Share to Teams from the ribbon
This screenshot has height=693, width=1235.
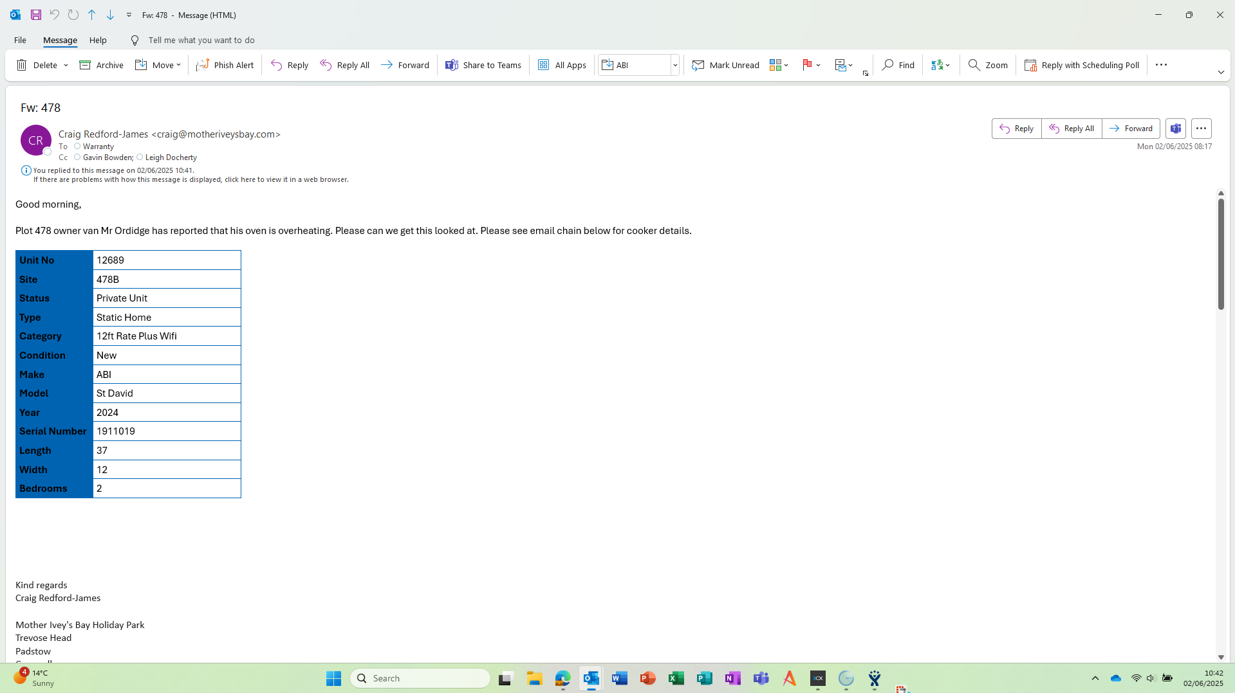(483, 65)
